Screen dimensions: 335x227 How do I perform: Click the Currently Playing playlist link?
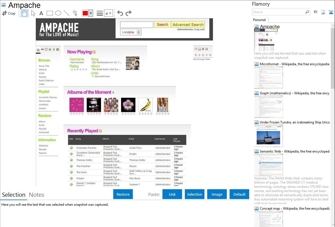pyautogui.click(x=48, y=97)
